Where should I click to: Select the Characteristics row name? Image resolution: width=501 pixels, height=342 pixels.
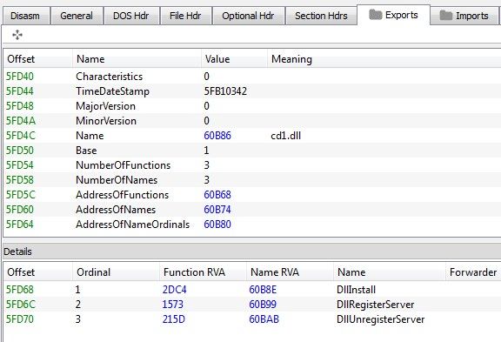click(109, 77)
